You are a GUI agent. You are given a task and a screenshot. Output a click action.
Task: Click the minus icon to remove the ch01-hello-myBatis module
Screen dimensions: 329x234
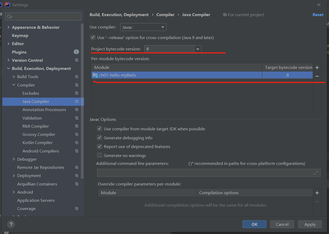pos(317,76)
